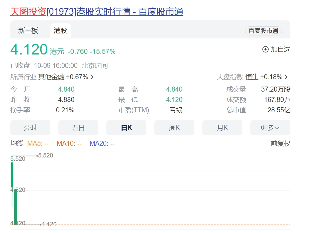Show the 分时 intraday chart
Screen dimensions: 309x233
click(x=30, y=128)
